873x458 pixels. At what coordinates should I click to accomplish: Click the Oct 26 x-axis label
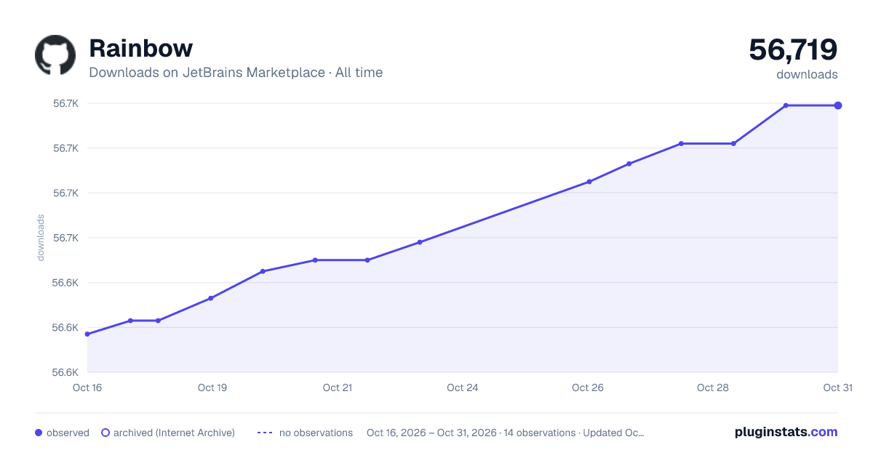point(588,387)
